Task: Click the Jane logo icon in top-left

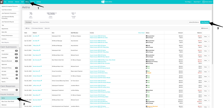Action: (x=2, y=2)
